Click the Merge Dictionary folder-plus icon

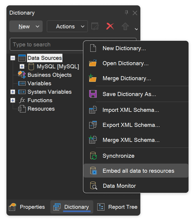pyautogui.click(x=93, y=78)
